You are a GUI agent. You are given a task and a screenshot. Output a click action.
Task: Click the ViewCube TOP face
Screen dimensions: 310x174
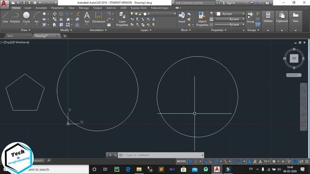294,58
